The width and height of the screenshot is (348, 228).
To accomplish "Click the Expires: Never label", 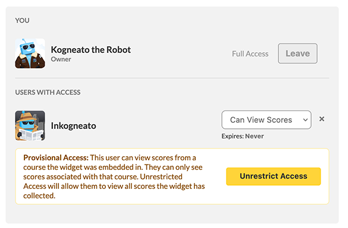I will (243, 136).
